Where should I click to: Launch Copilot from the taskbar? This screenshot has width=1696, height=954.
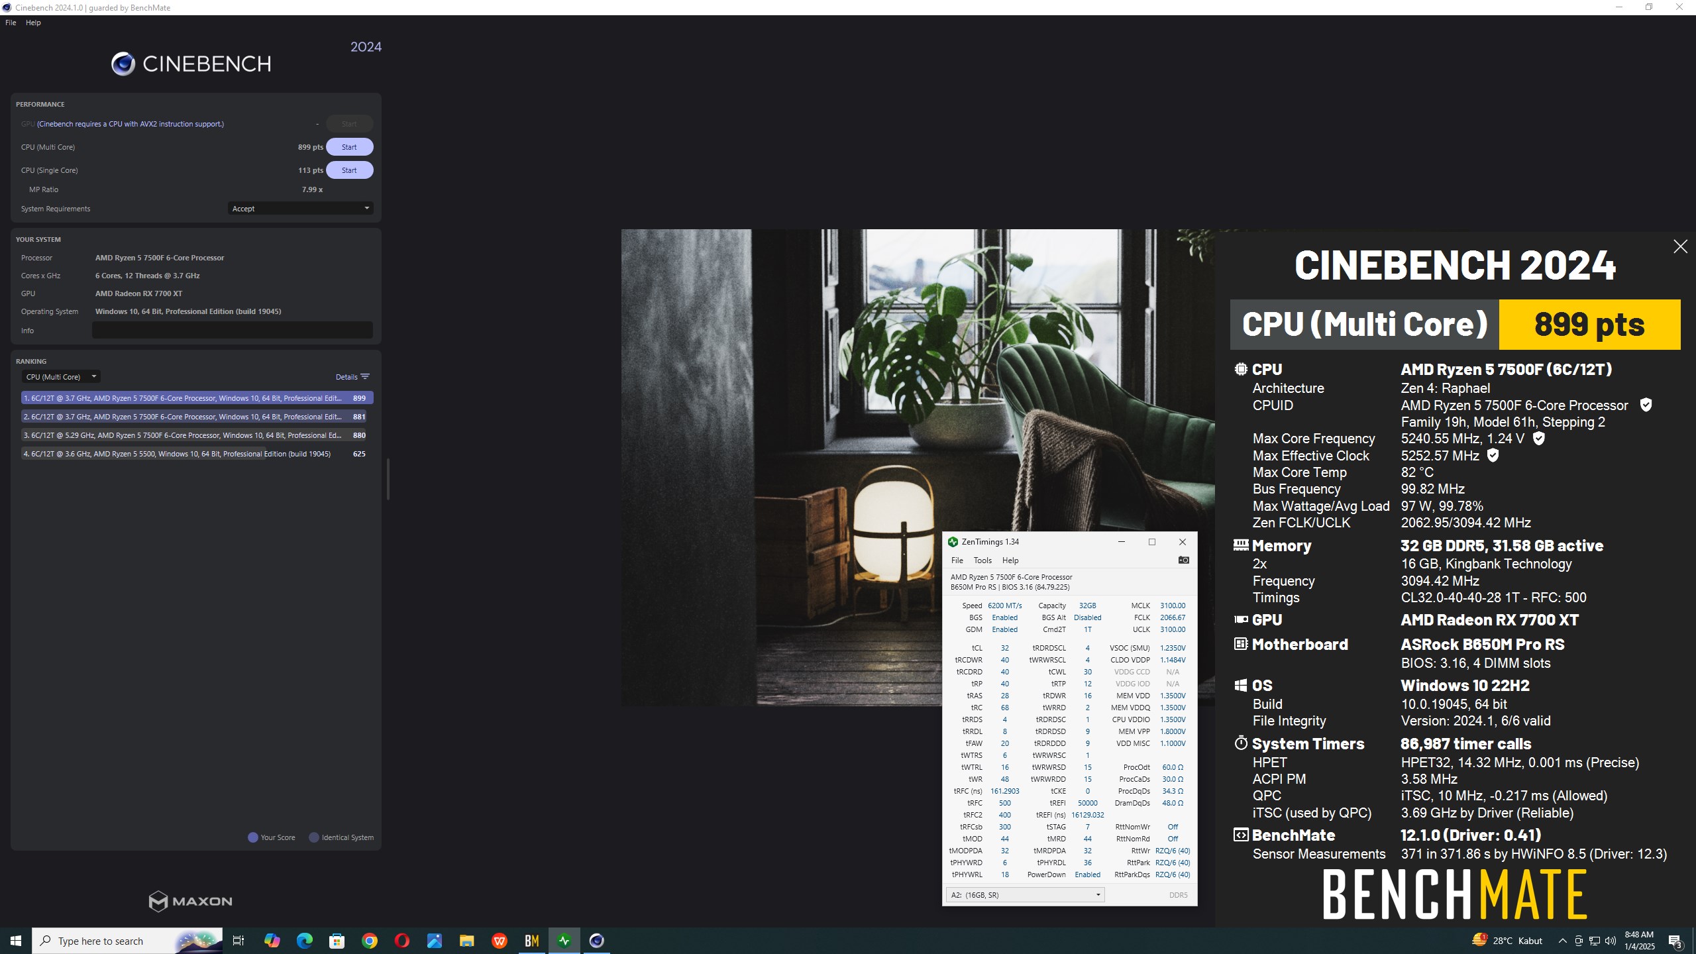272,941
